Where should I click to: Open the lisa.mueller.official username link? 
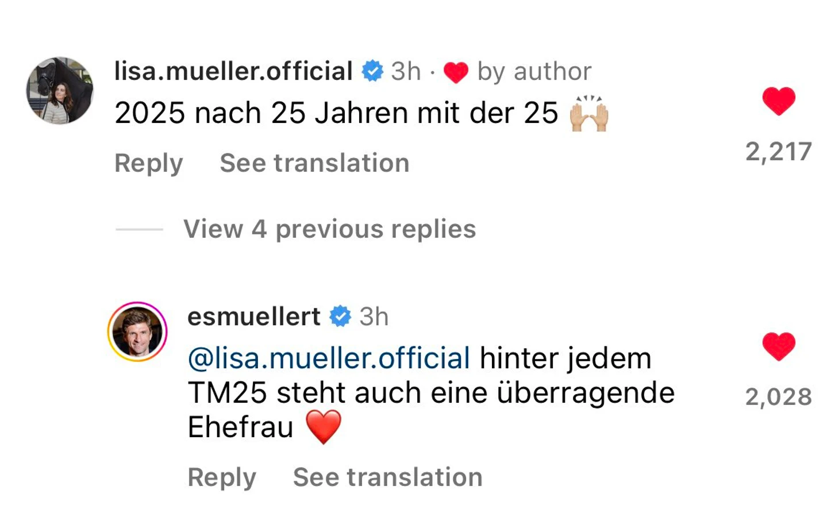[233, 71]
